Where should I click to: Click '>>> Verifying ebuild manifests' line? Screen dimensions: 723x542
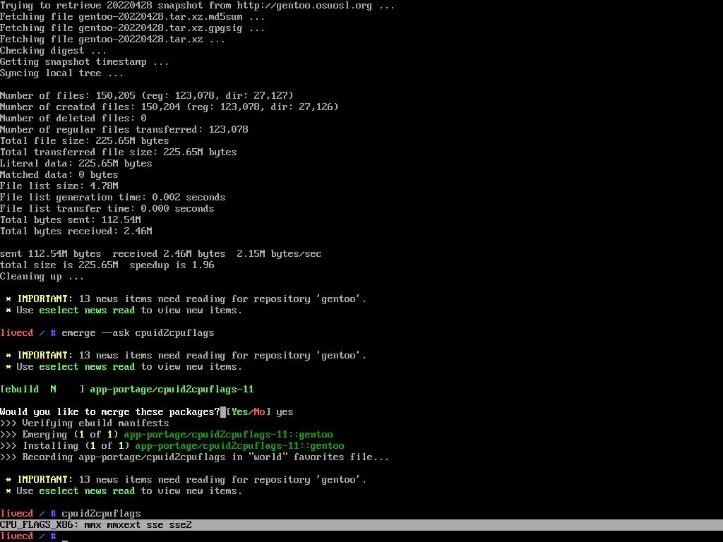coord(85,423)
